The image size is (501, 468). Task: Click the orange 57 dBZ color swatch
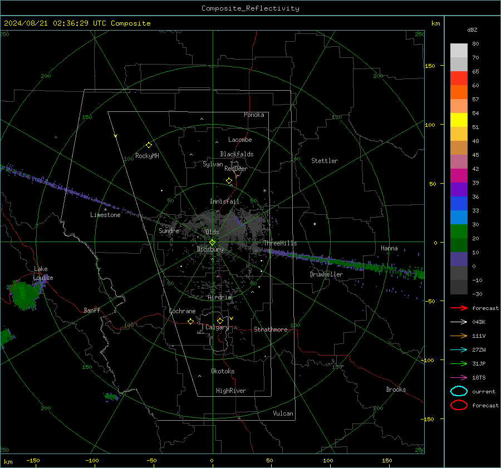click(x=459, y=92)
